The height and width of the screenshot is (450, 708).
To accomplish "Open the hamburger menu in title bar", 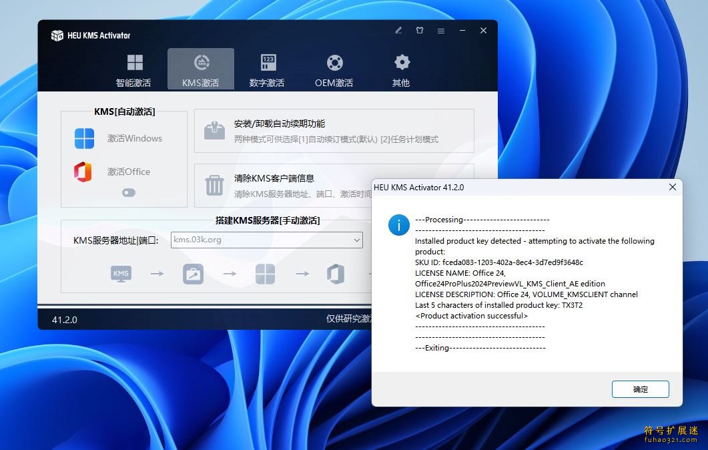I will 441,31.
